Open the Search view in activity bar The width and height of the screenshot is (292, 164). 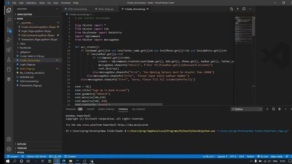(9, 20)
